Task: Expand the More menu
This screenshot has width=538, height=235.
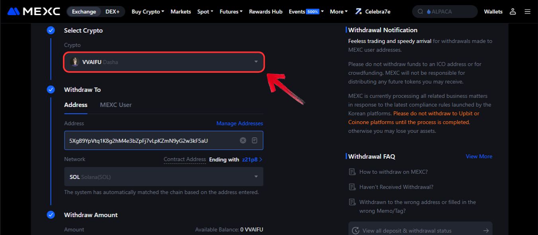Action: tap(339, 12)
